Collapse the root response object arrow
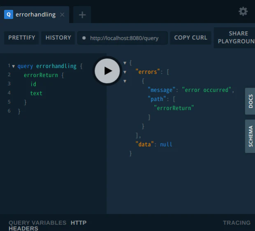This screenshot has width=255, height=231. click(x=125, y=63)
